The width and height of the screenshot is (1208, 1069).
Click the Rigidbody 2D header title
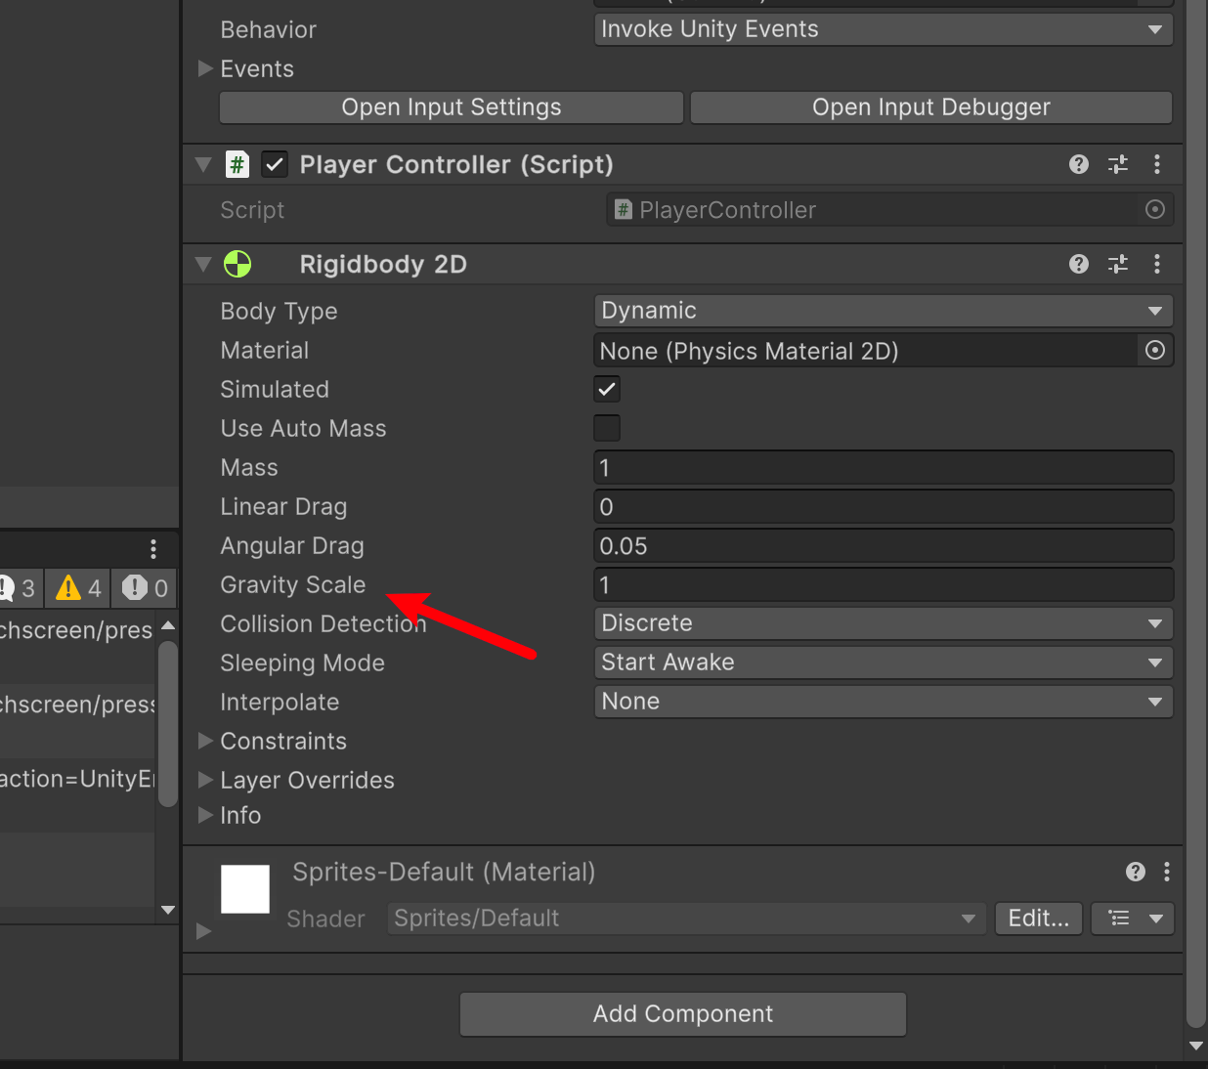point(383,264)
